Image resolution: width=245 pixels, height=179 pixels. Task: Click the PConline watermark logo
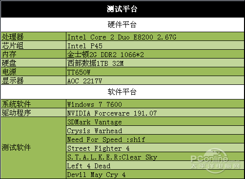[215, 161]
